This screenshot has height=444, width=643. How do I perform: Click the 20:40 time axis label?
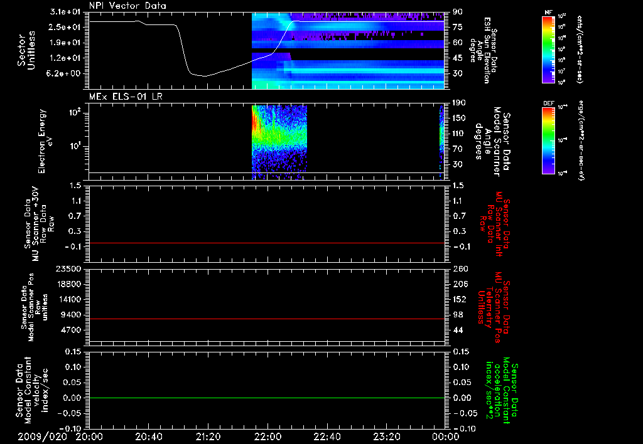(x=148, y=436)
